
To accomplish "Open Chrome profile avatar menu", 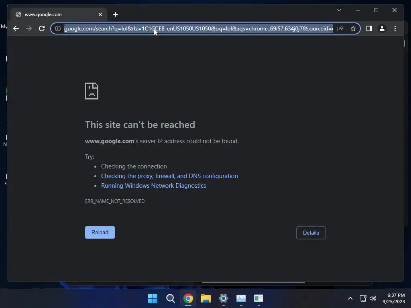I will point(382,28).
